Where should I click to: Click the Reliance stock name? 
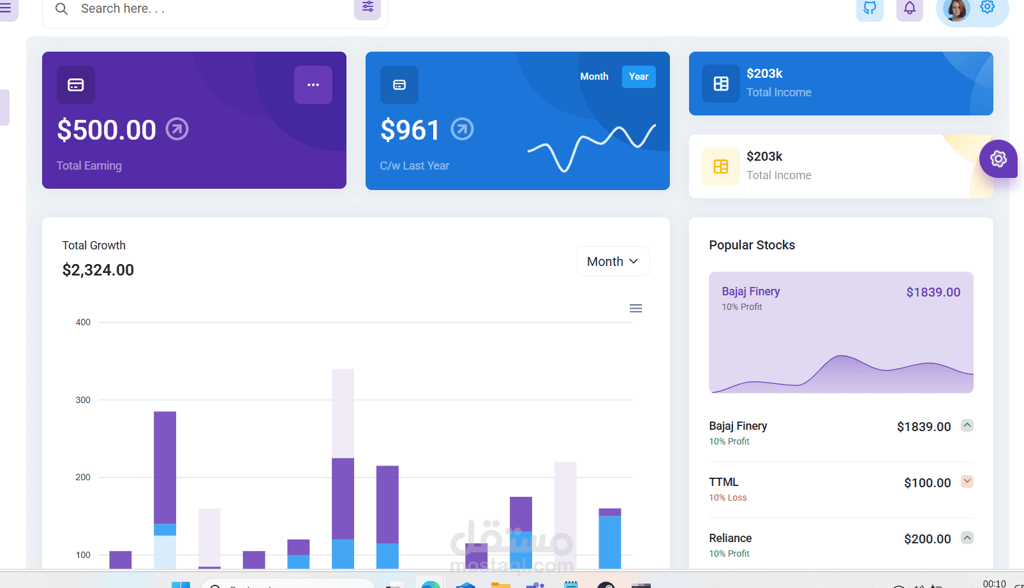click(731, 538)
